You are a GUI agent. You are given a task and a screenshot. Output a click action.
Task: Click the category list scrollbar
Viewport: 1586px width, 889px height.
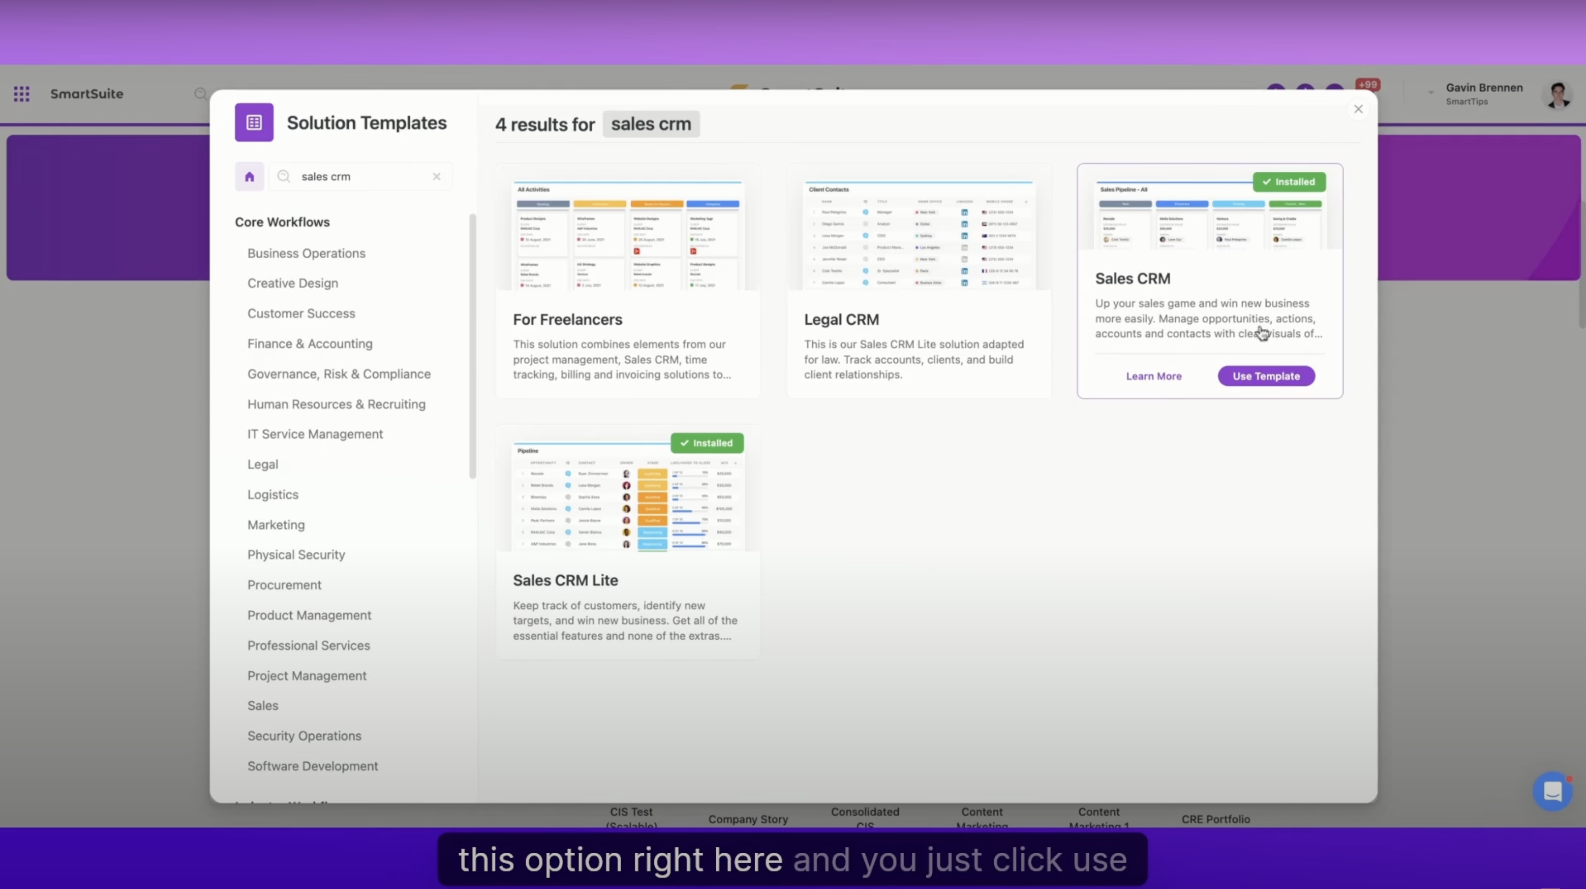click(472, 346)
